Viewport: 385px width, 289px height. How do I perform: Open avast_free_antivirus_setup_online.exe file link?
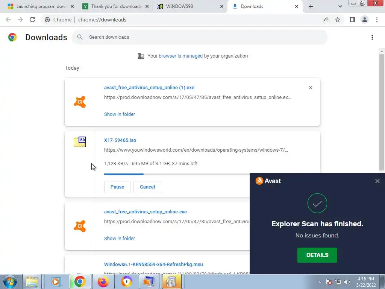click(x=146, y=211)
